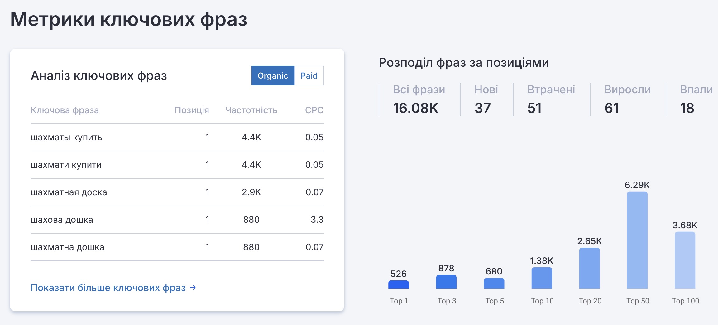Click the 'шахматная доска' keyword
This screenshot has width=718, height=325.
click(x=69, y=192)
